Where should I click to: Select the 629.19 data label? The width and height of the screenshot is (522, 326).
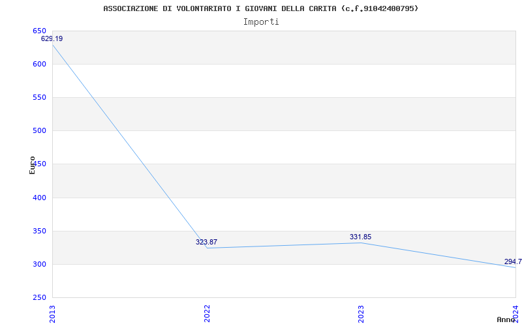(52, 38)
